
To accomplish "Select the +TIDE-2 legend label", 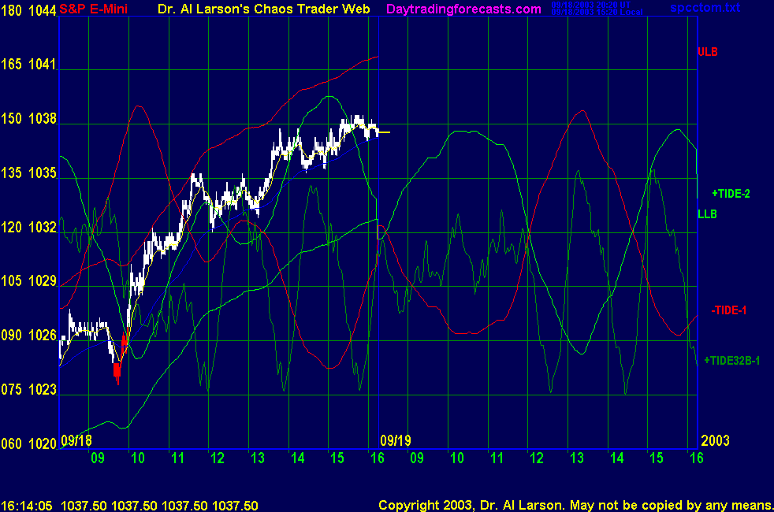I will tap(731, 193).
